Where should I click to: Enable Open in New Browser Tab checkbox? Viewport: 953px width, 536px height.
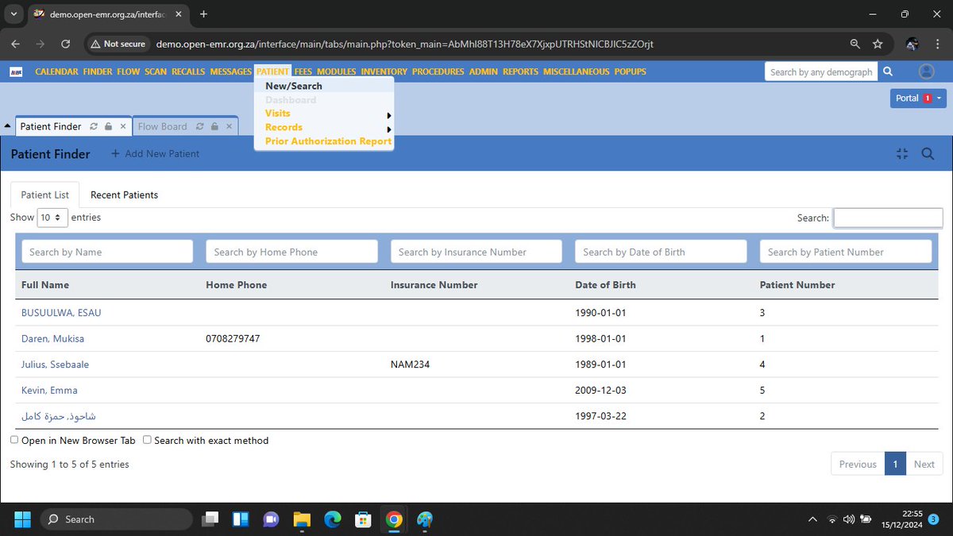coord(14,440)
